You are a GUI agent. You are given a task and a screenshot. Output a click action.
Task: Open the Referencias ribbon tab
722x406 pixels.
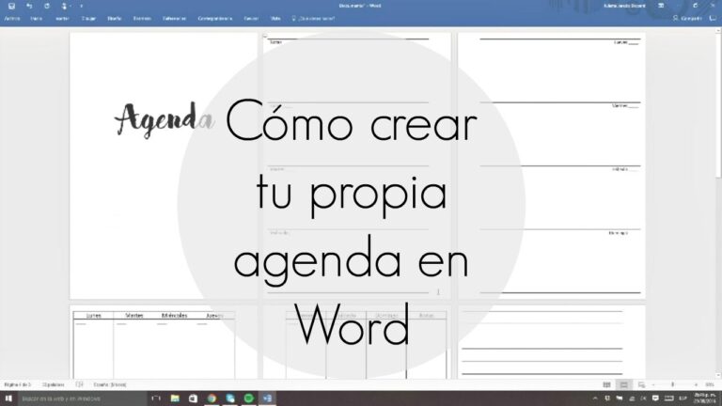[174, 19]
